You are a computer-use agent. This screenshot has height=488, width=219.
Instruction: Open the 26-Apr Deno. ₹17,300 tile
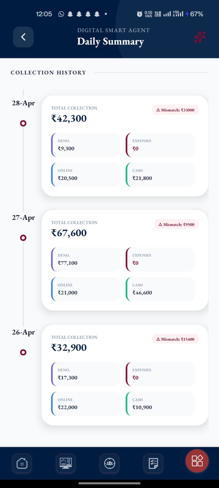coord(86,374)
